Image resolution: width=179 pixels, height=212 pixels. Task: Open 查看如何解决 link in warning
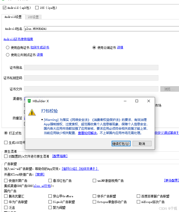coord(87,133)
